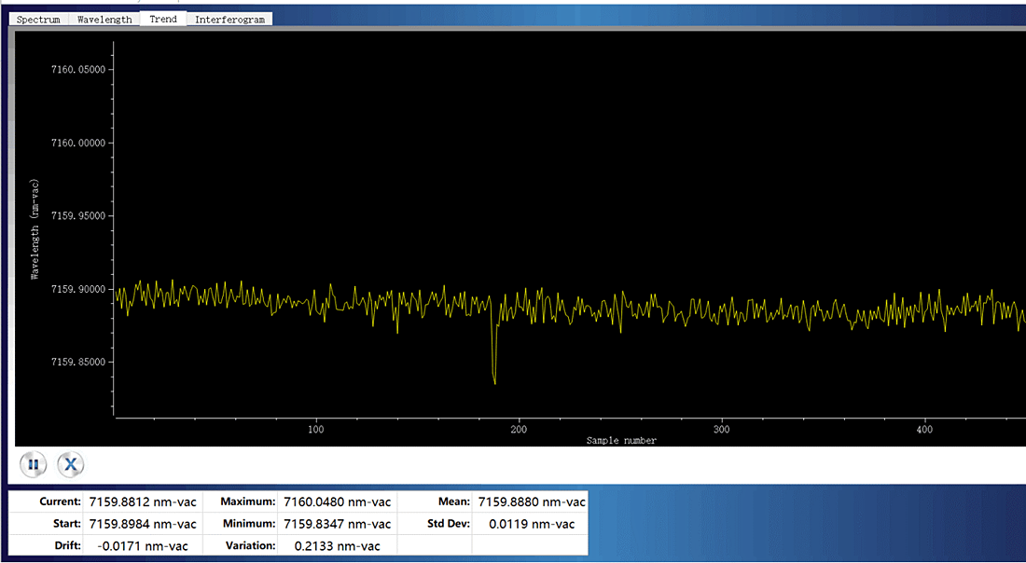The image size is (1026, 563).
Task: Go to the Interferogram tab
Action: (x=229, y=19)
